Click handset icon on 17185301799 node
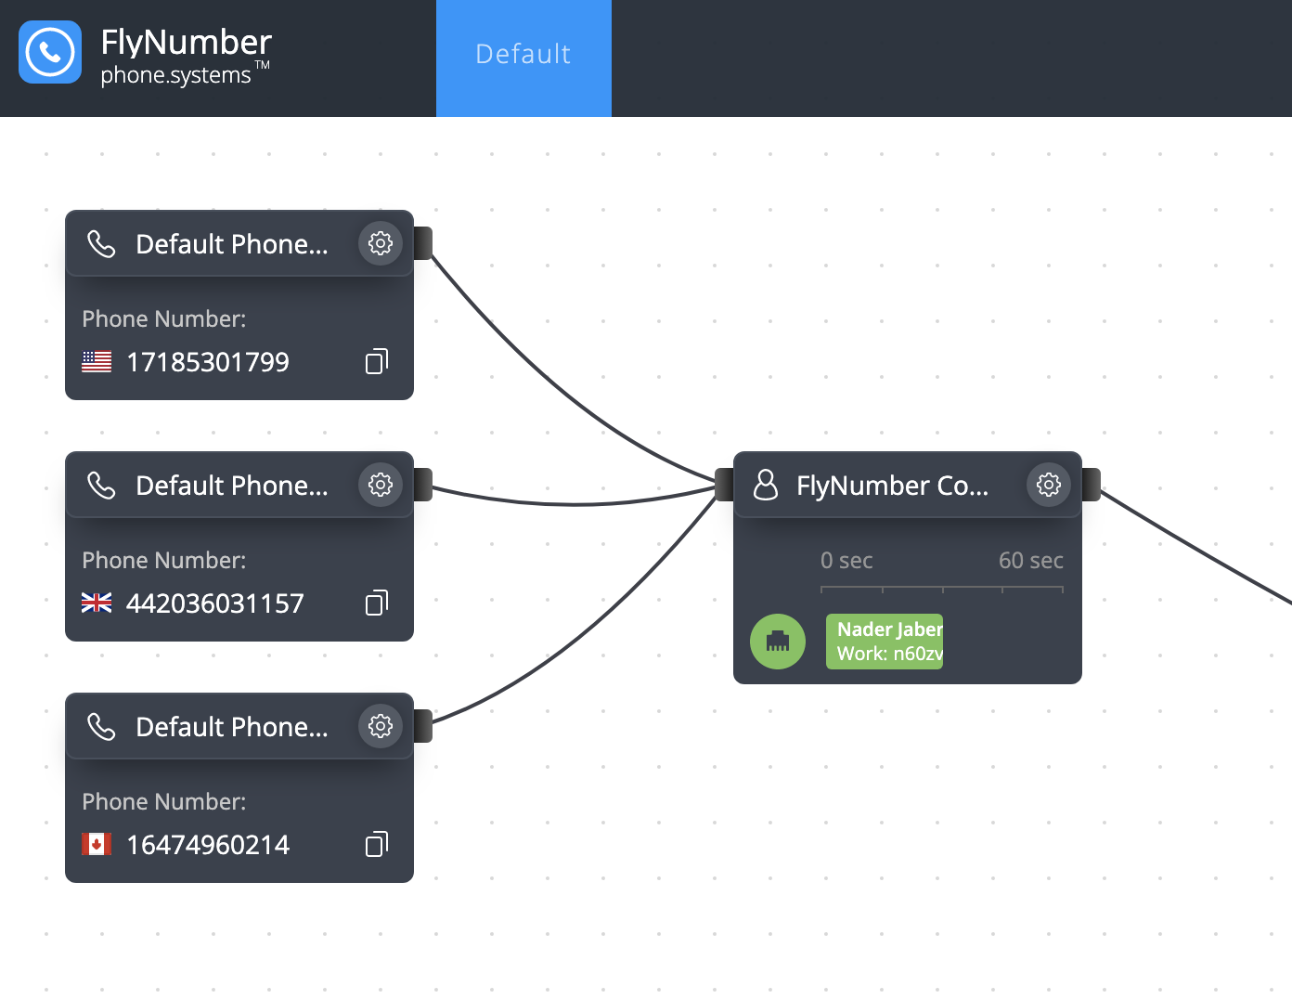 coord(101,244)
